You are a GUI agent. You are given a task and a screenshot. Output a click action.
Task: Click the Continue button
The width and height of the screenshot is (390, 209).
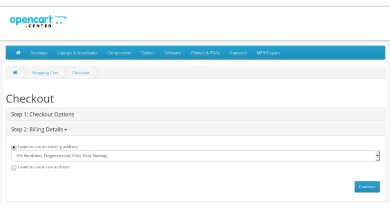[x=367, y=187]
